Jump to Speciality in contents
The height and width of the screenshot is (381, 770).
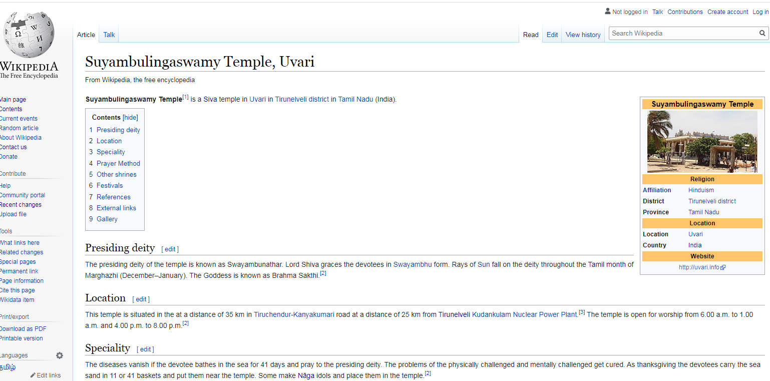click(111, 152)
